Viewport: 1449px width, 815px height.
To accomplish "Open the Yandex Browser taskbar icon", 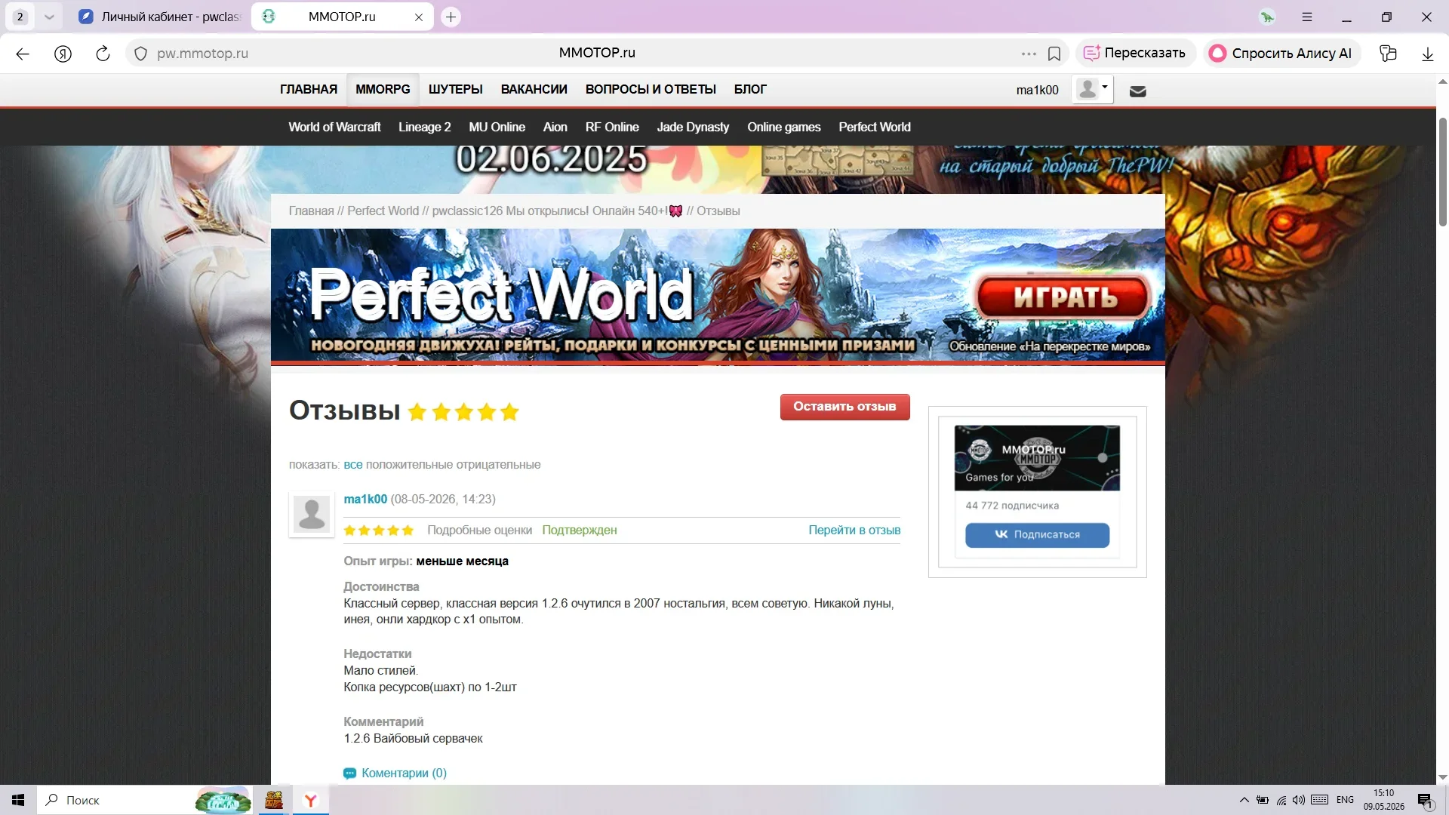I will 310,800.
